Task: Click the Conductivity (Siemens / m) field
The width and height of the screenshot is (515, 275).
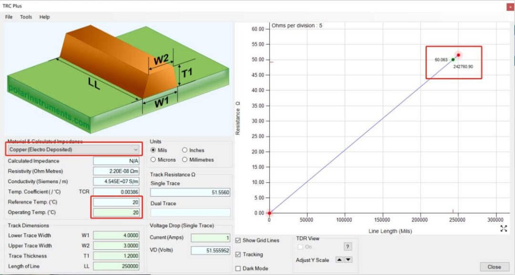Action: (x=116, y=181)
